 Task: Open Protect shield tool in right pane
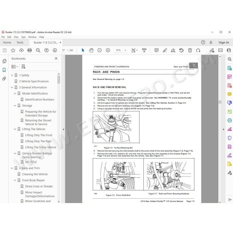[x=230, y=138]
